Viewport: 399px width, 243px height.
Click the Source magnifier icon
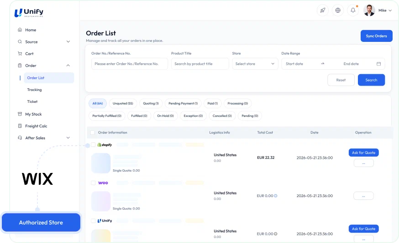click(x=20, y=41)
